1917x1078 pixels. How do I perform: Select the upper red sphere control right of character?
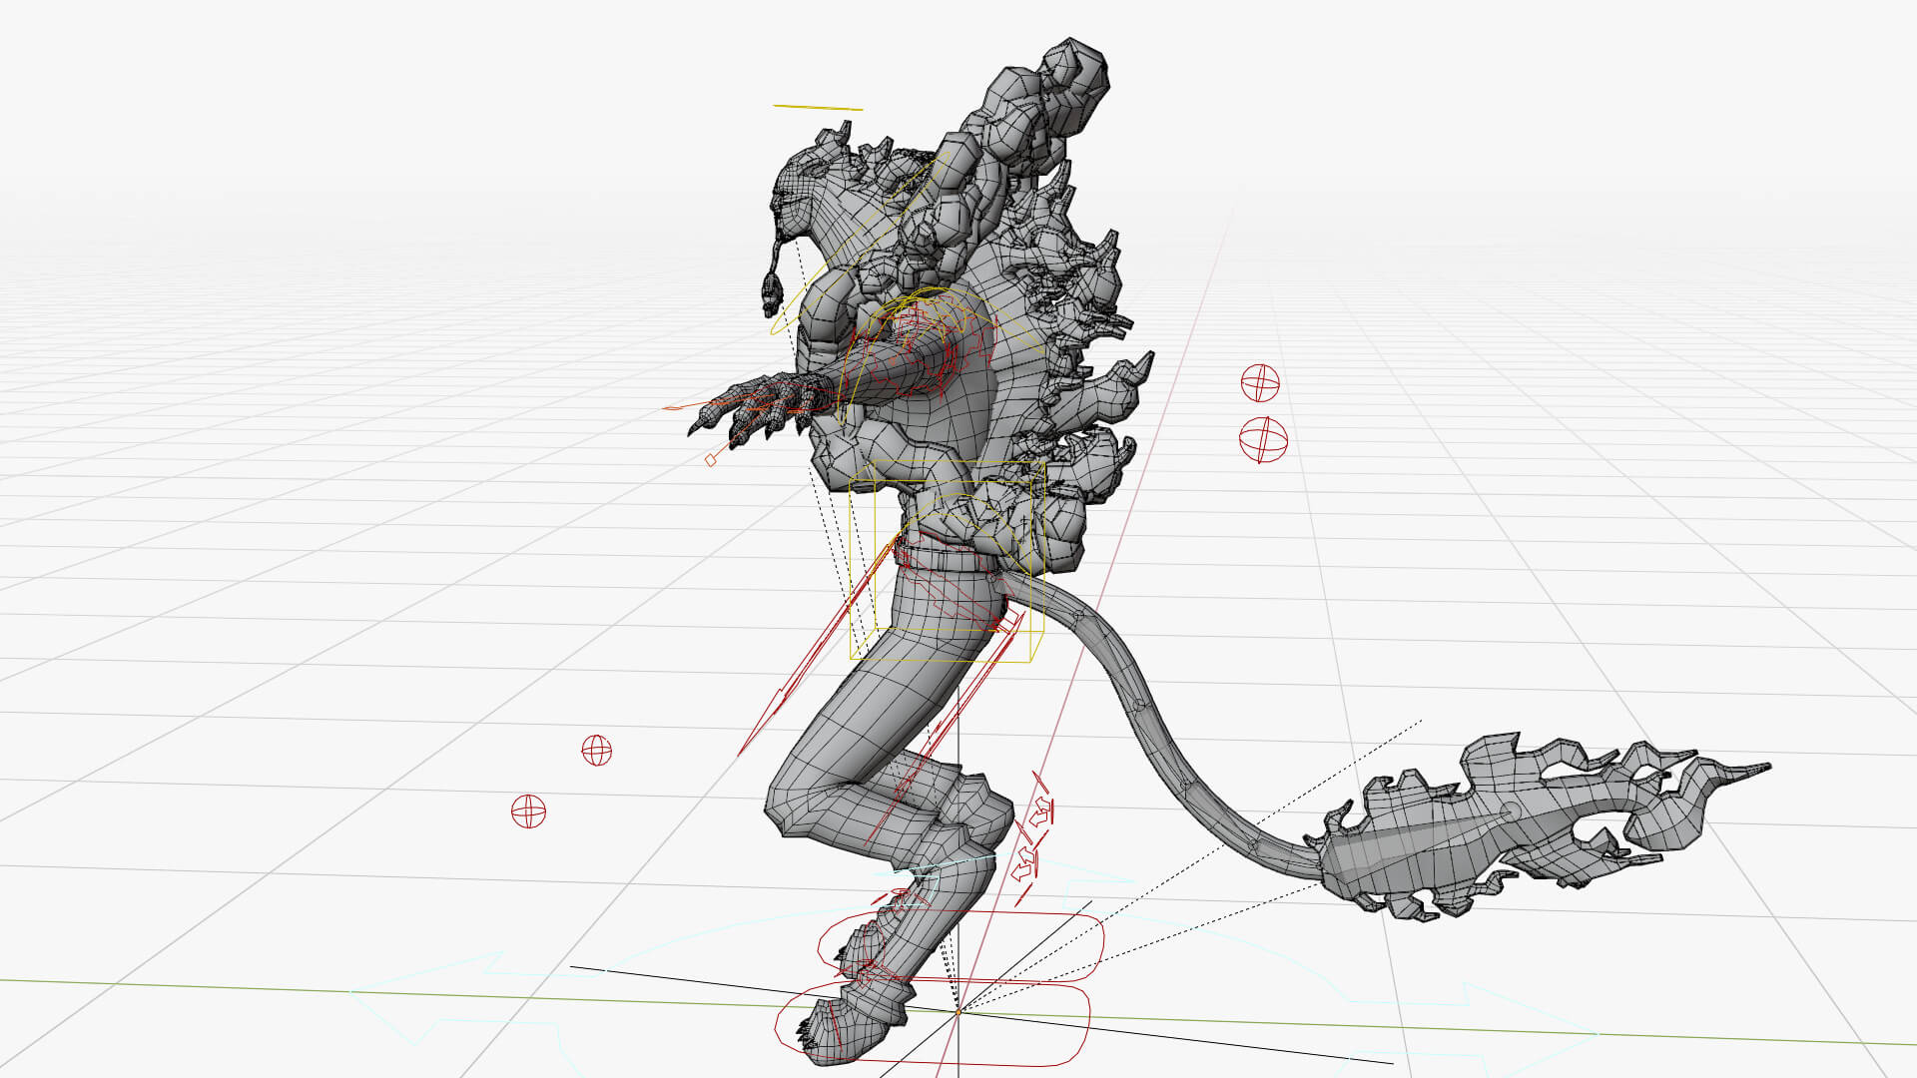click(1260, 382)
